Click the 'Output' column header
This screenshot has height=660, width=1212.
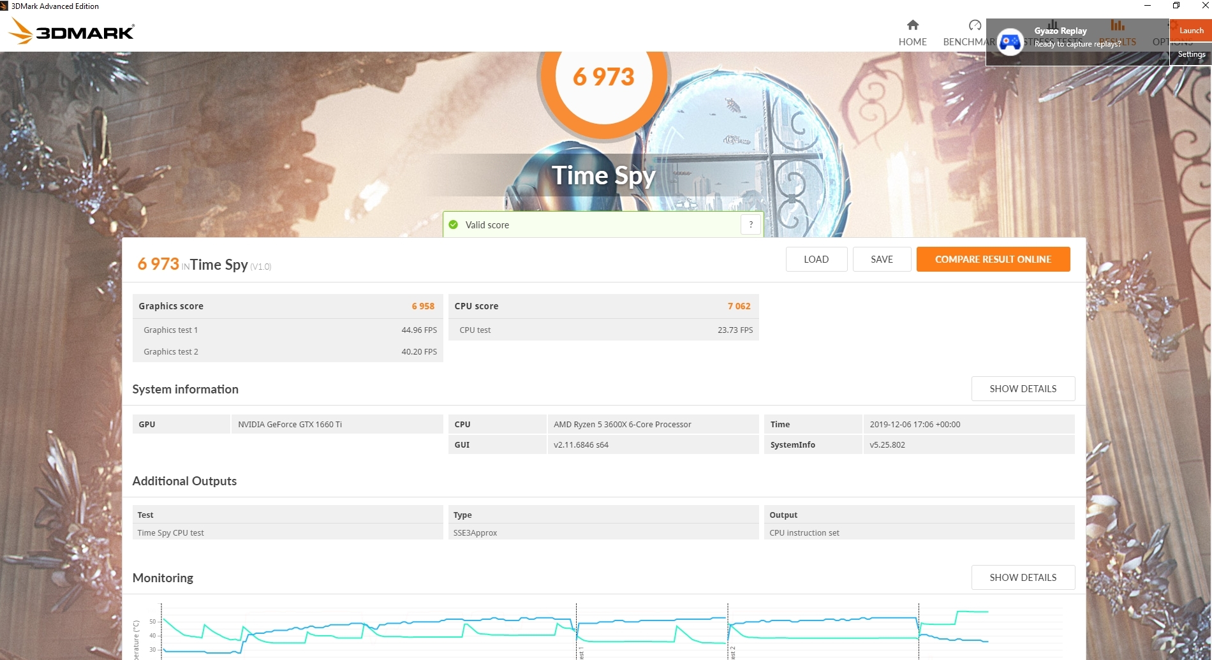pyautogui.click(x=919, y=515)
